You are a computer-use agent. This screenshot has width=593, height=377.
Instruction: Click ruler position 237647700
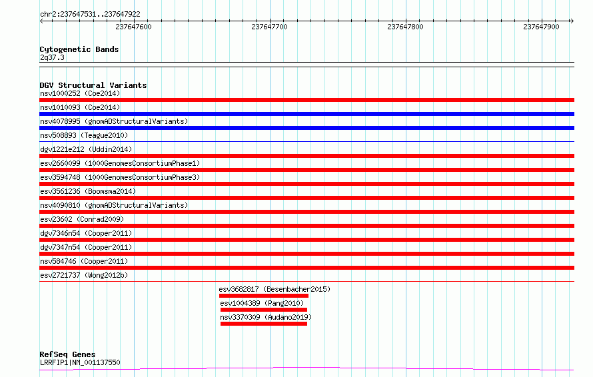pyautogui.click(x=269, y=27)
